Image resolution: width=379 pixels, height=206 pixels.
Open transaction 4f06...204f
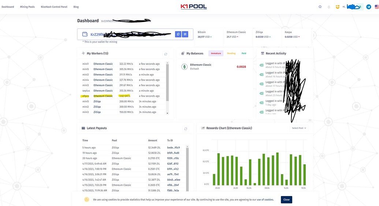coord(173,185)
